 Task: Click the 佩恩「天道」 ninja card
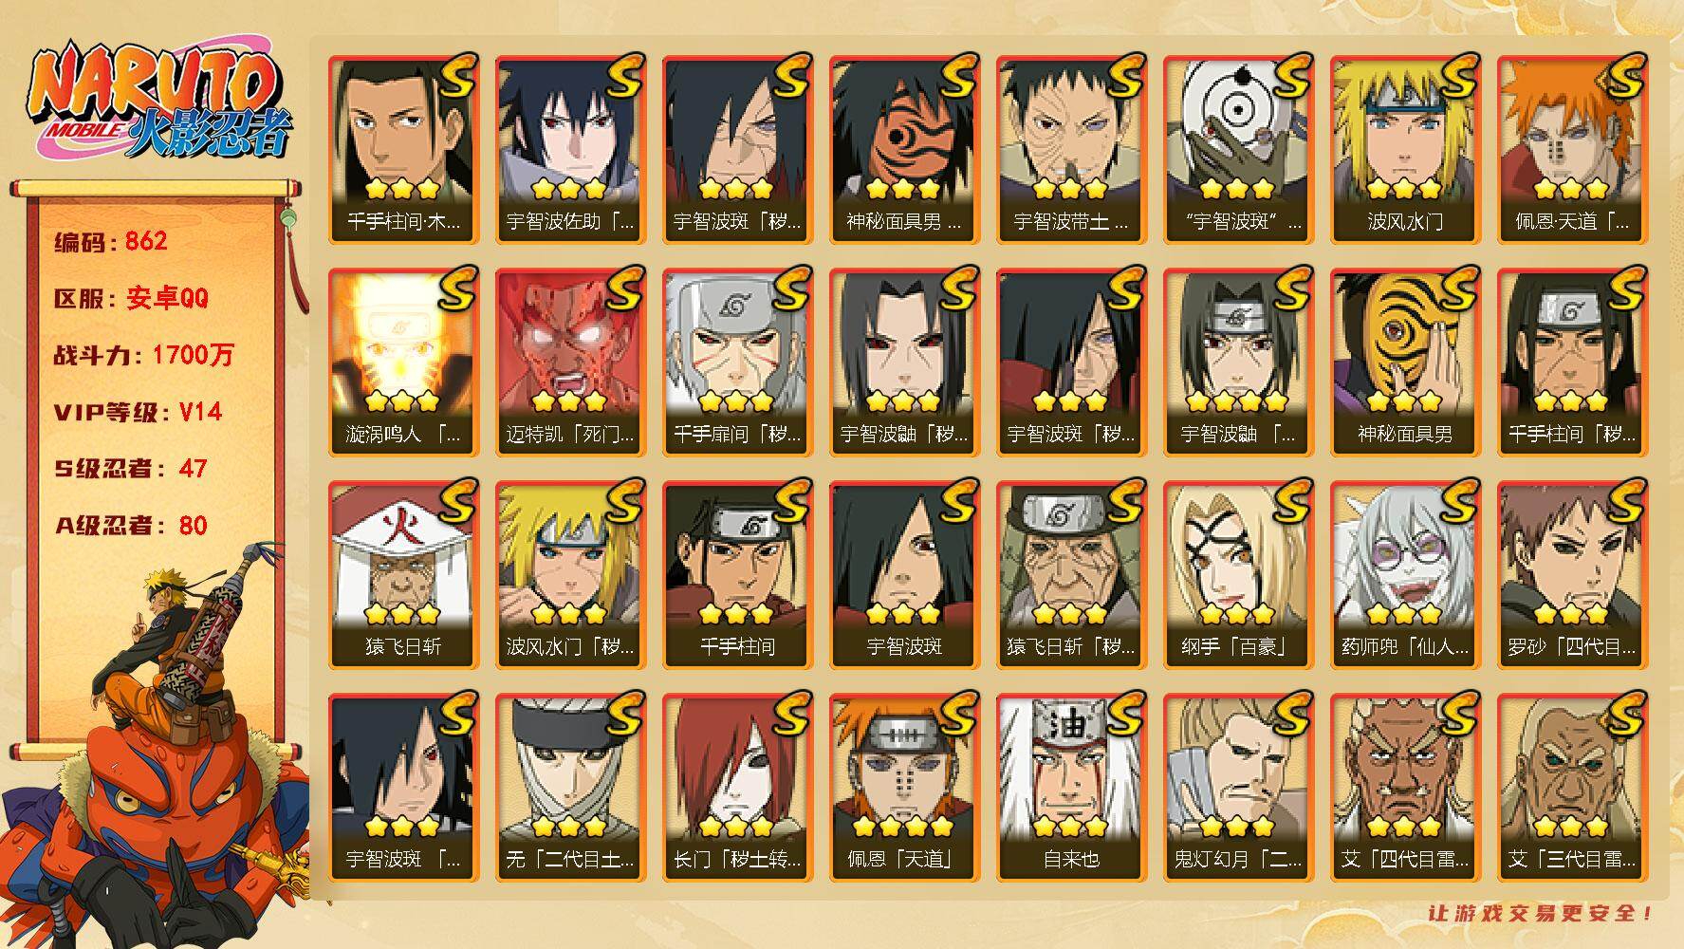click(x=903, y=789)
